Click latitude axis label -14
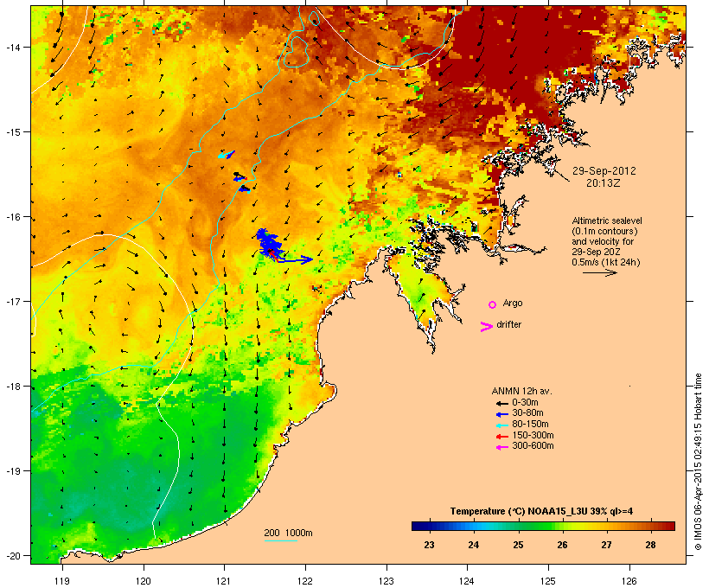Screen dimensions: 709x588 [x=13, y=48]
